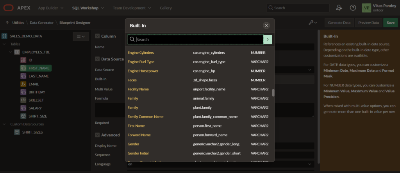The width and height of the screenshot is (400, 173).
Task: Toggle the Advanced section collapse
Action: coord(98,135)
